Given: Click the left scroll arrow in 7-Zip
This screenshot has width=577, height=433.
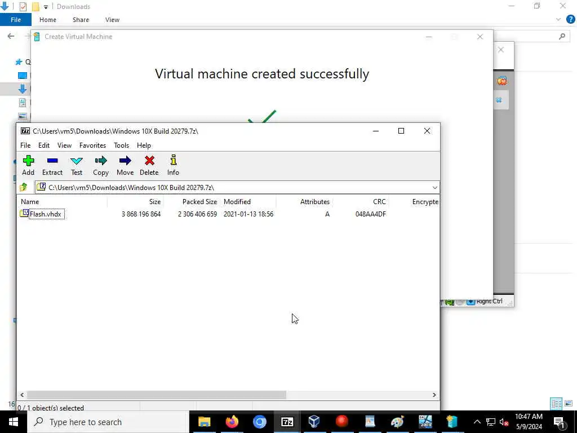Looking at the screenshot, I should click(x=22, y=395).
